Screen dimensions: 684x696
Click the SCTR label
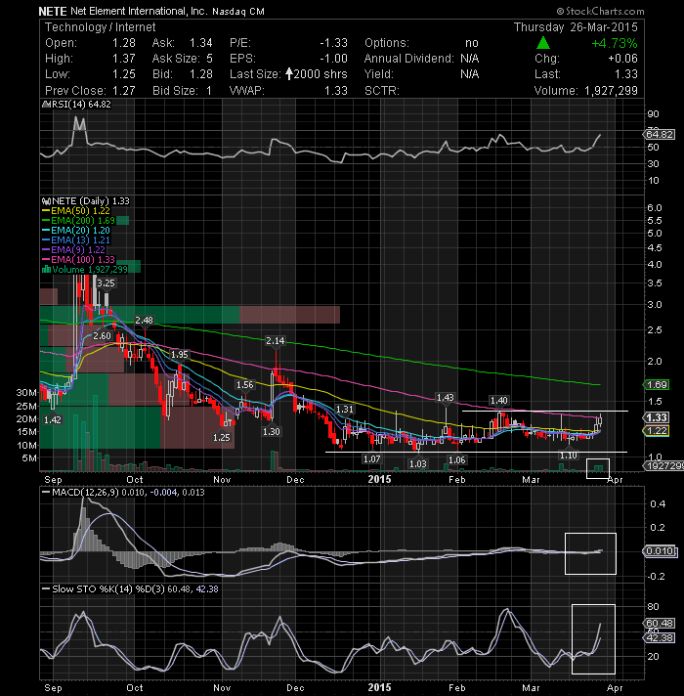[x=382, y=91]
